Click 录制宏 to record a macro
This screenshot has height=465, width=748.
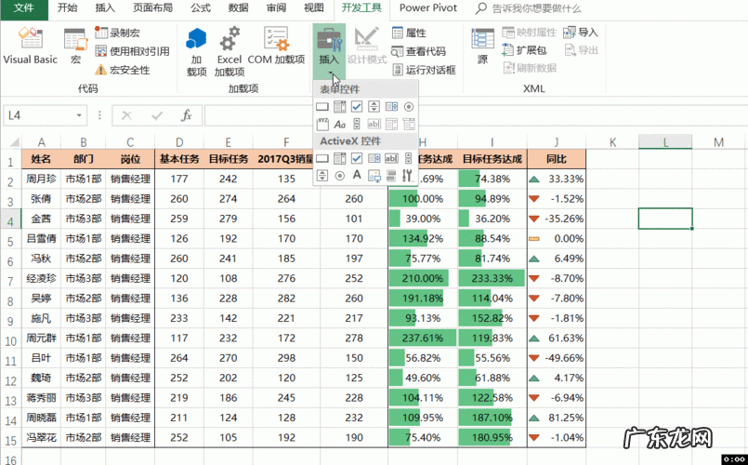click(x=117, y=33)
